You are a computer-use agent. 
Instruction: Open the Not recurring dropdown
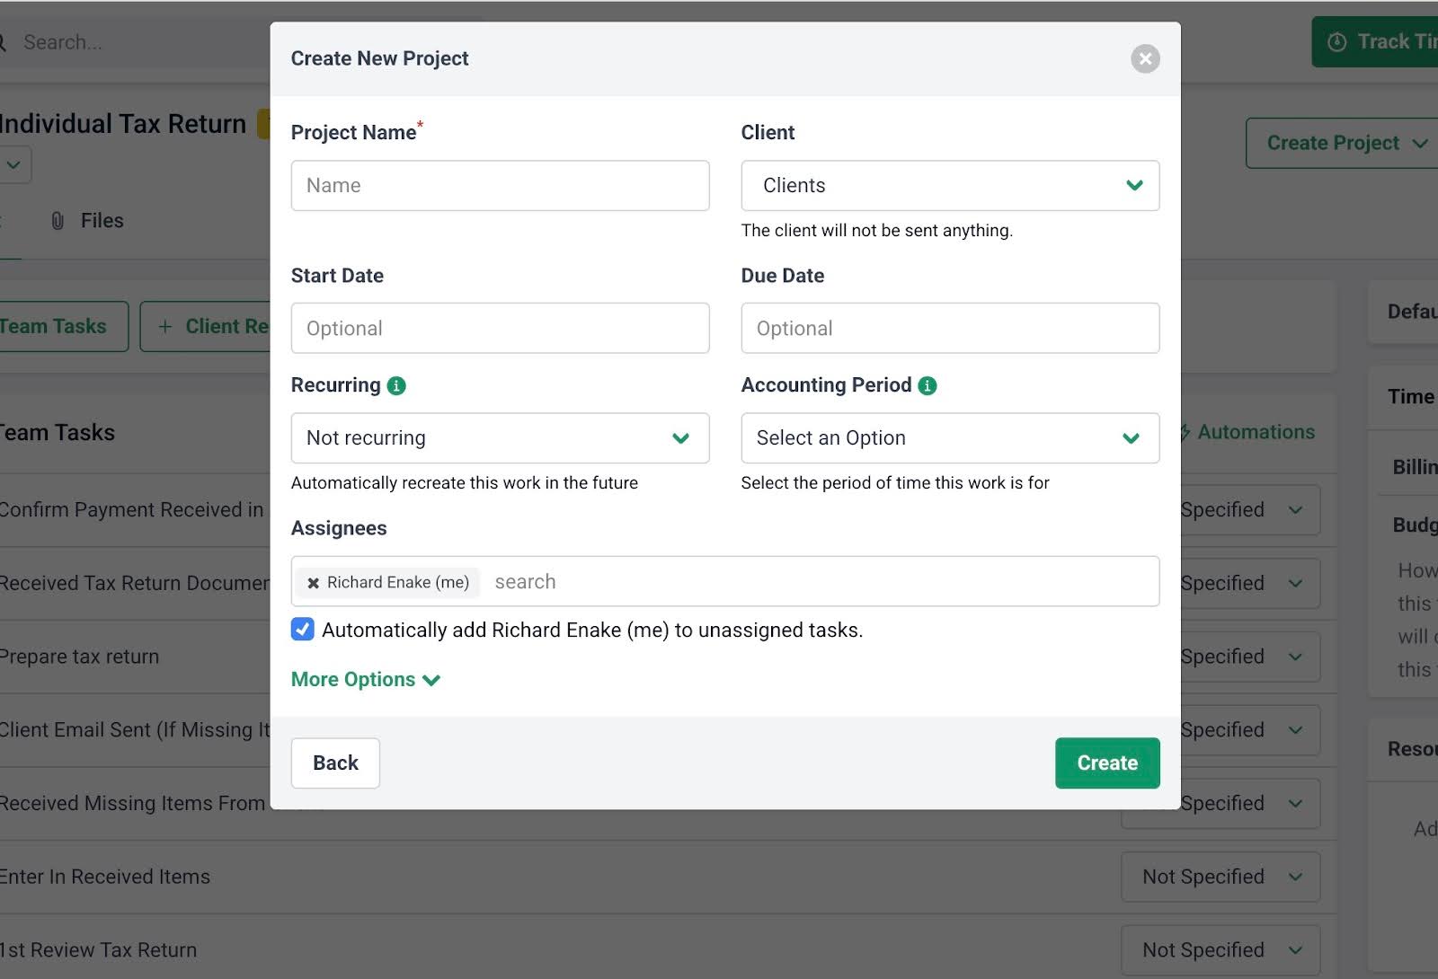(500, 438)
